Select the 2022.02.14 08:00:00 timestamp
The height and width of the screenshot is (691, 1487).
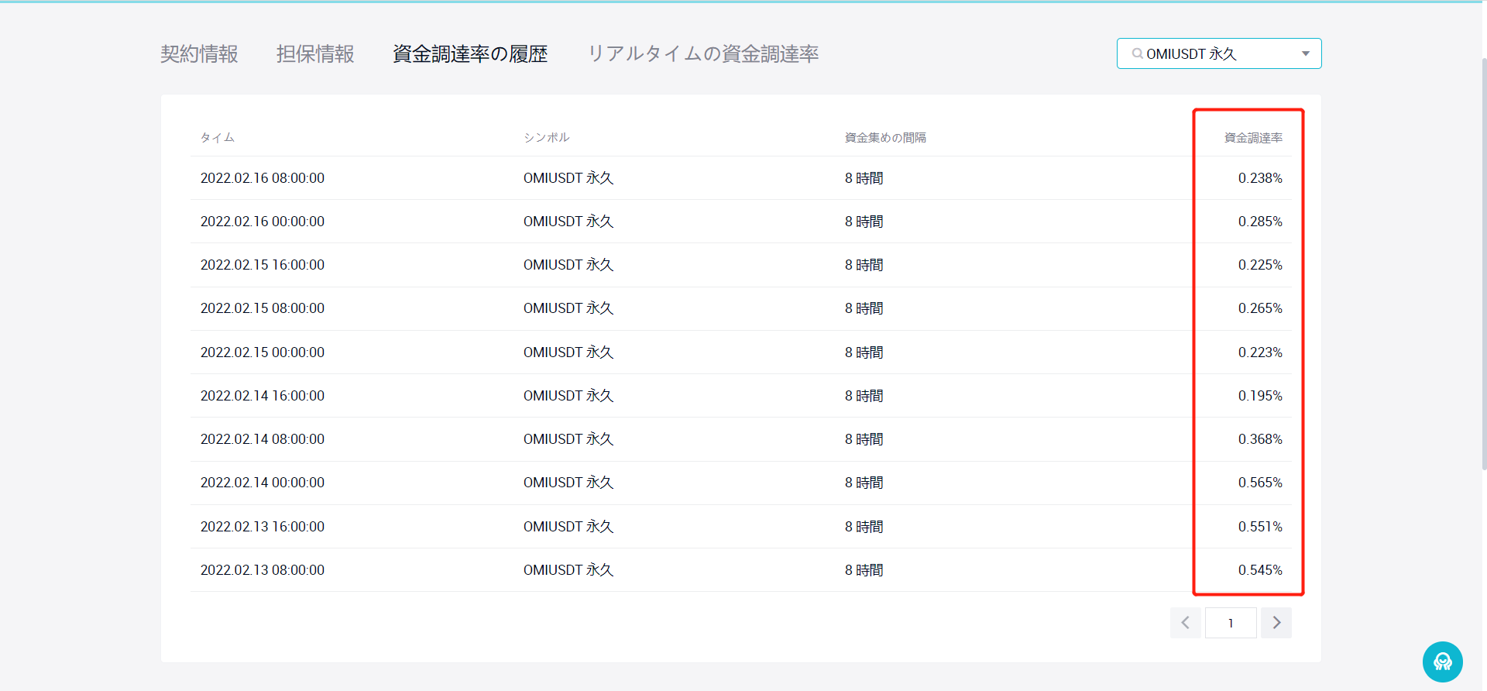pyautogui.click(x=263, y=439)
